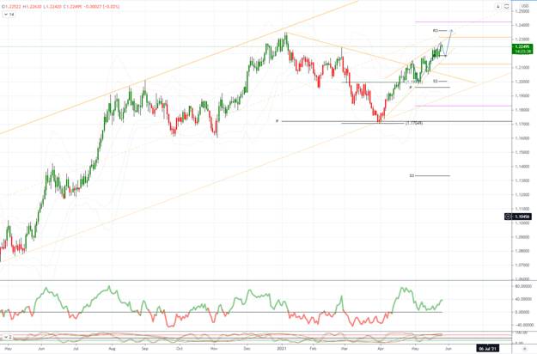This screenshot has width=537, height=354.
Task: Select the blue forecast arrow drawing
Action: coord(449,43)
